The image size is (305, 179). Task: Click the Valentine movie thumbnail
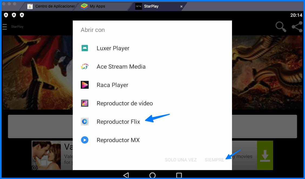[46, 155]
